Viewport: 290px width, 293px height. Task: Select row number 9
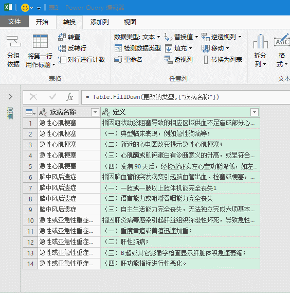click(30, 210)
